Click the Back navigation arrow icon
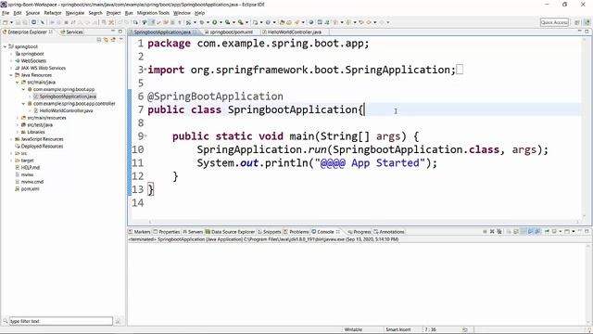Image resolution: width=593 pixels, height=334 pixels. [x=369, y=22]
